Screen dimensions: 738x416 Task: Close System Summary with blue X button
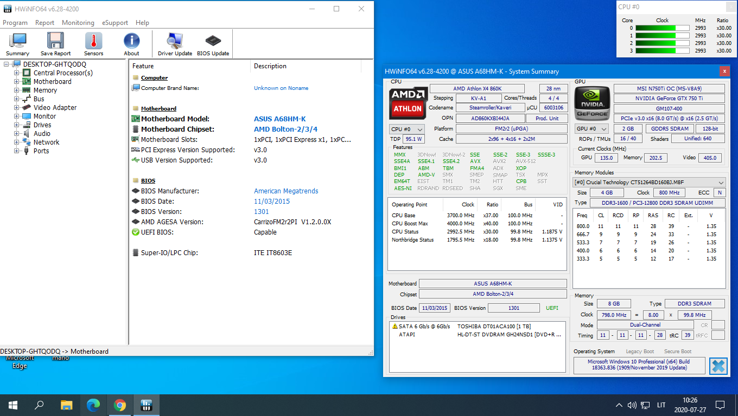pyautogui.click(x=718, y=366)
